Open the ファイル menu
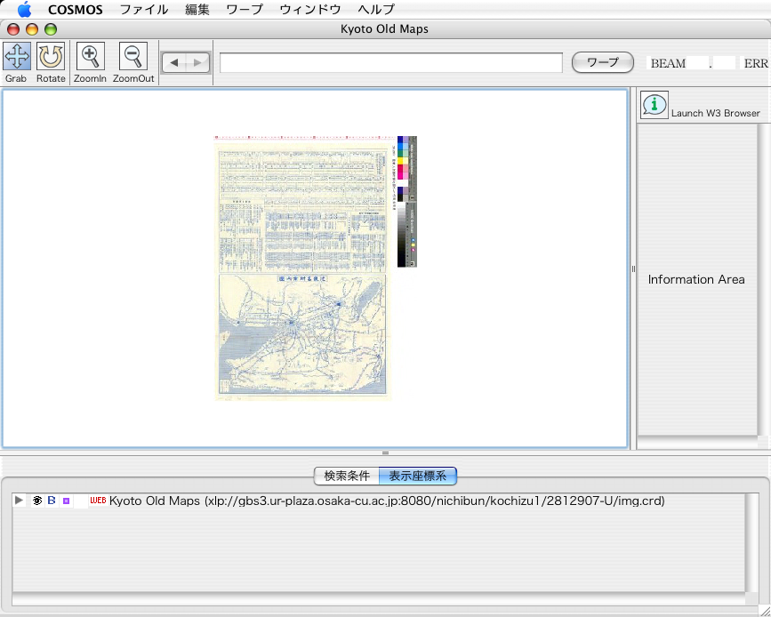Screen dimensions: 771x617 (144, 10)
